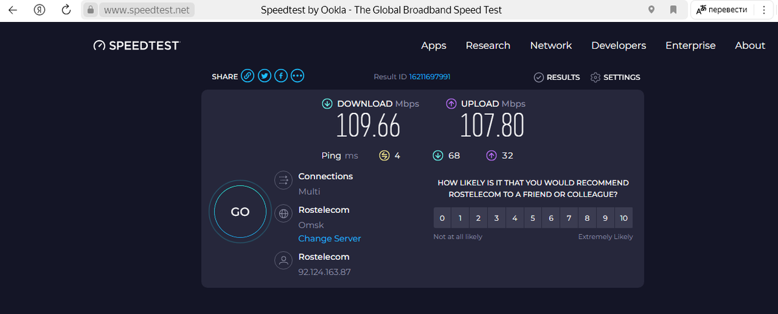Click the location pin icon in address bar
This screenshot has width=778, height=314.
pos(652,10)
